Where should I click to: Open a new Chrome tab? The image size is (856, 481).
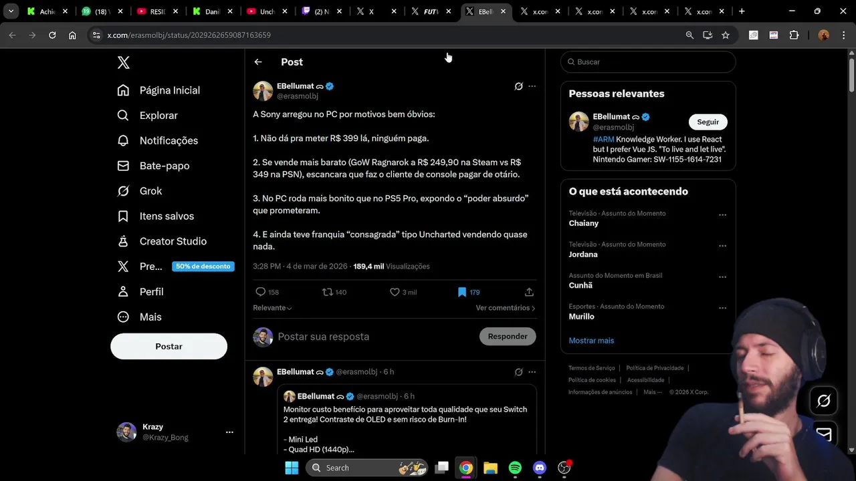pyautogui.click(x=742, y=11)
